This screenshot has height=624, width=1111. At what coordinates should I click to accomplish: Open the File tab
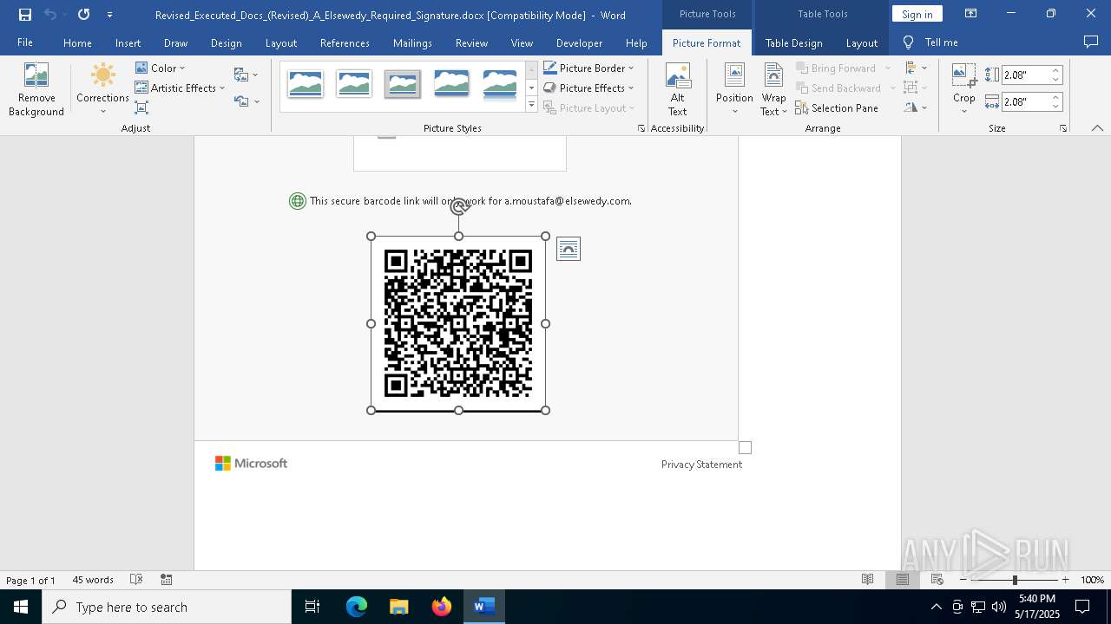(25, 42)
